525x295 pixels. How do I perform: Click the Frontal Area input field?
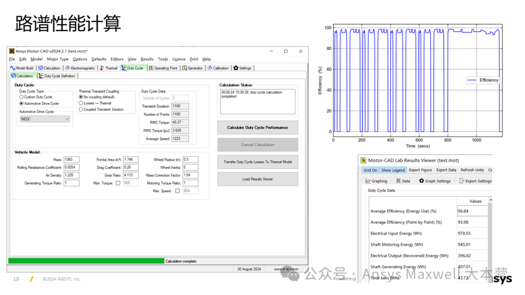(x=131, y=160)
